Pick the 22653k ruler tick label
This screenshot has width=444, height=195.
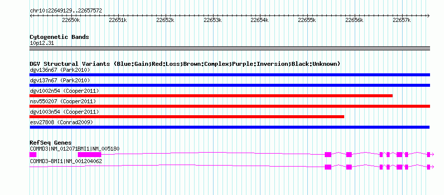[x=213, y=20]
